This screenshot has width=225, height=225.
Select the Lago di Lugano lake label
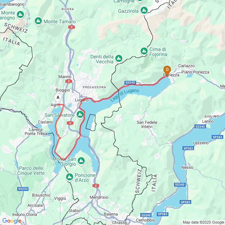click(x=124, y=95)
